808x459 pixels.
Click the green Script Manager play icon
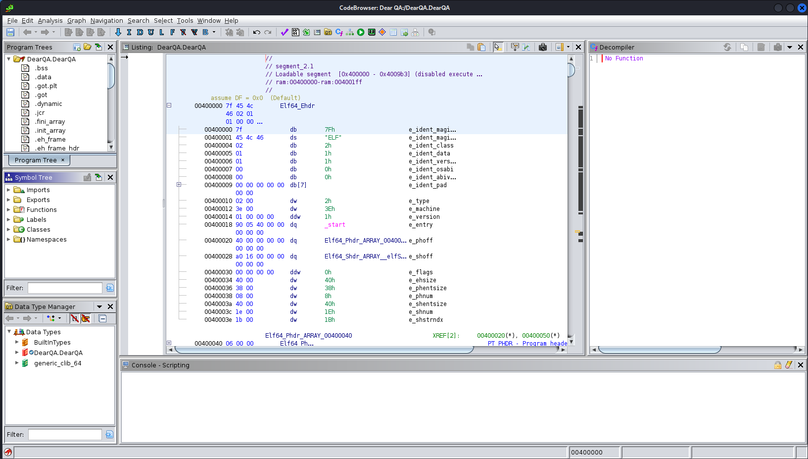click(x=361, y=32)
